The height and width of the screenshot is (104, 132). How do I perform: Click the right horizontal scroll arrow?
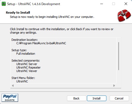point(114,86)
